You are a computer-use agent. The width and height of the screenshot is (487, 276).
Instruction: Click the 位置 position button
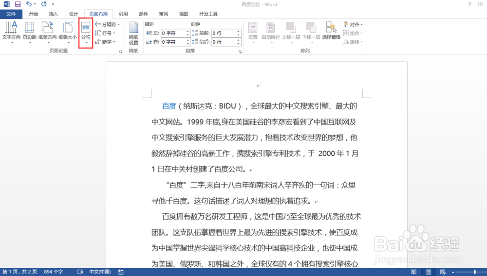point(253,32)
